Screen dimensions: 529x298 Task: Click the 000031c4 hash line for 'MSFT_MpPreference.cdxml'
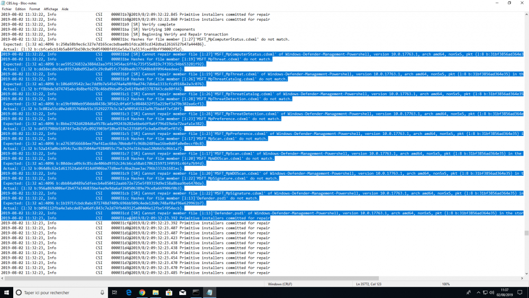[141, 119]
